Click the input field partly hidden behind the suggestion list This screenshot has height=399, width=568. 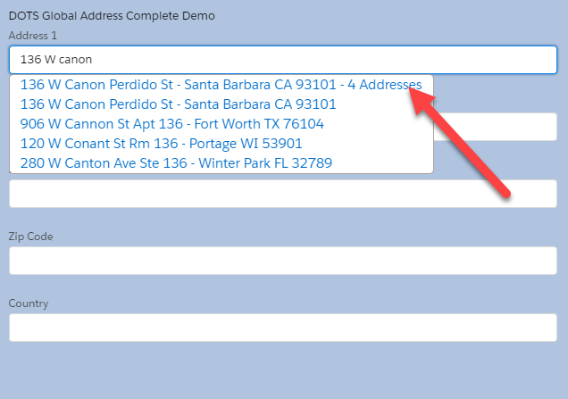(x=495, y=127)
